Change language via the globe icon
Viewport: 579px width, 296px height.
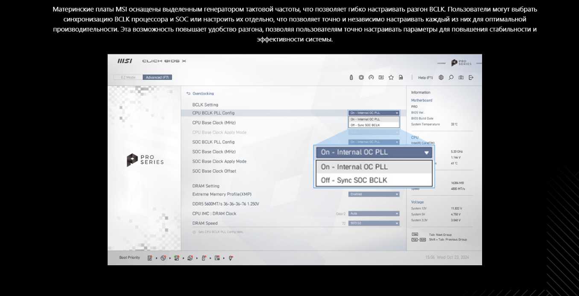pos(441,77)
